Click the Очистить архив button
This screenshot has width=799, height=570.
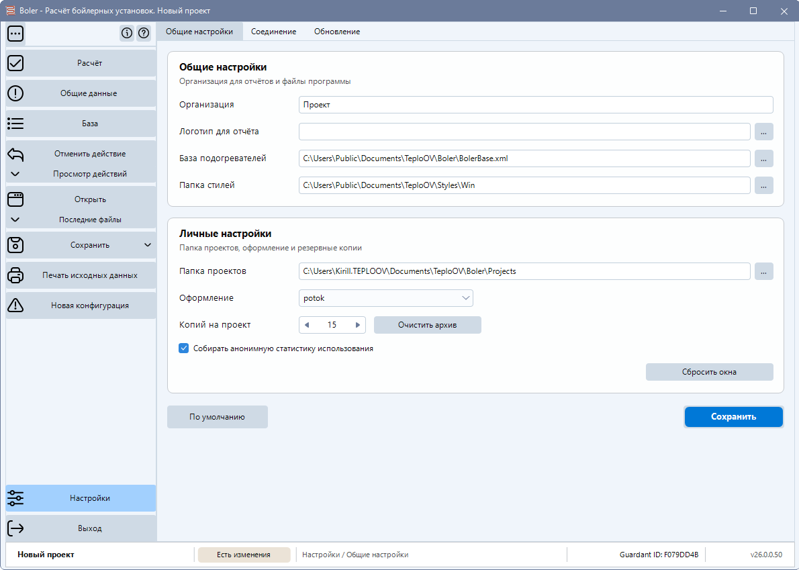click(x=428, y=325)
